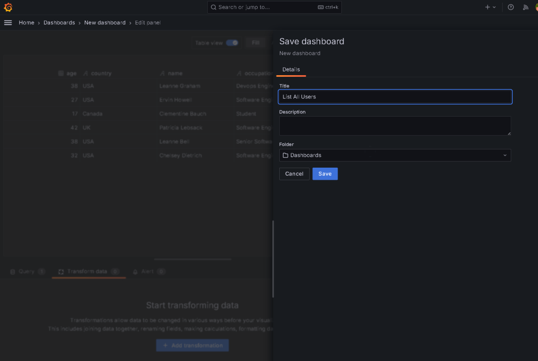The height and width of the screenshot is (361, 538).
Task: Click the Patricia Lebsack cell
Action: pos(181,128)
